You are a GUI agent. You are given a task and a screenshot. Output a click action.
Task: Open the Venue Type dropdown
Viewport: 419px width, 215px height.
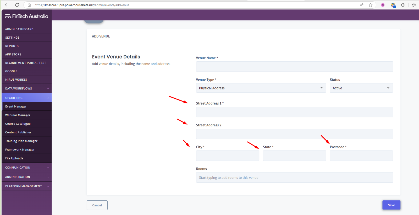(261, 88)
